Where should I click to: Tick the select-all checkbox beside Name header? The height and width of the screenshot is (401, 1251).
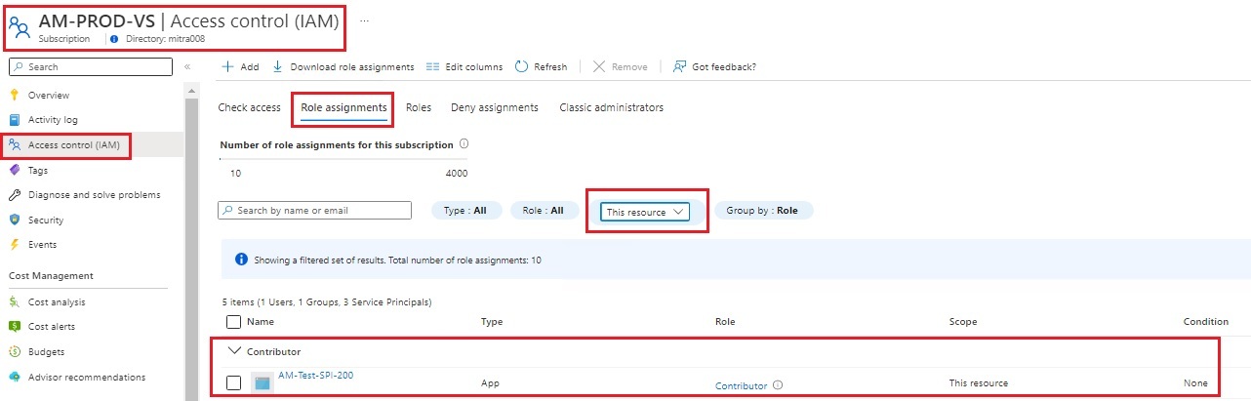(233, 321)
